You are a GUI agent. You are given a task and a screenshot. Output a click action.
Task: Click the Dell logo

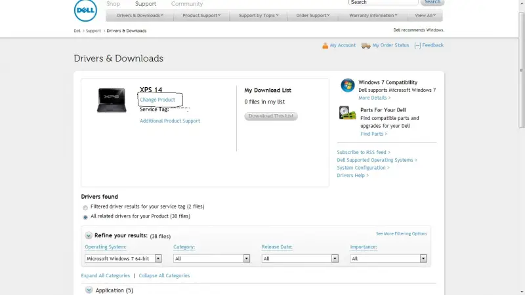(85, 10)
